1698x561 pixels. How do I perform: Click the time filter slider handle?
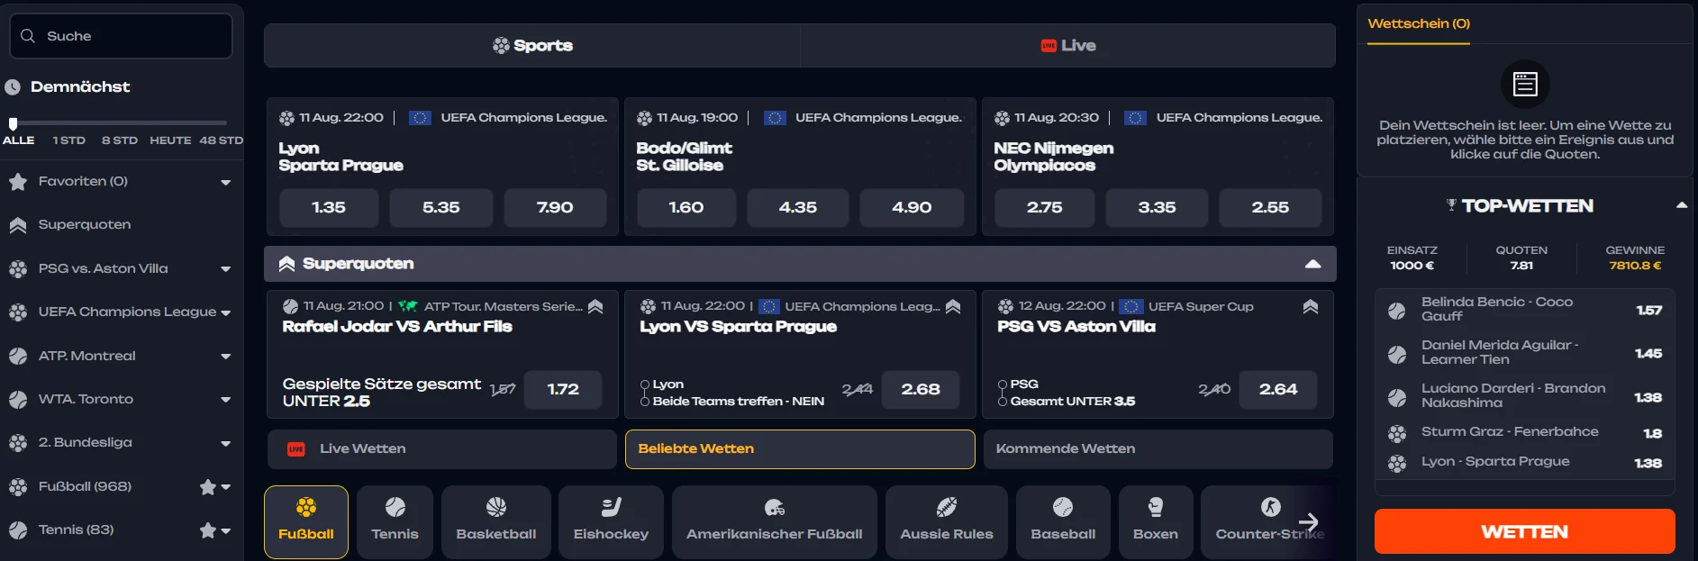pos(13,123)
